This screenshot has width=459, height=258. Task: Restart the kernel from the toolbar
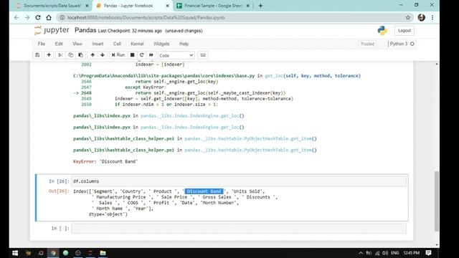(x=142, y=55)
